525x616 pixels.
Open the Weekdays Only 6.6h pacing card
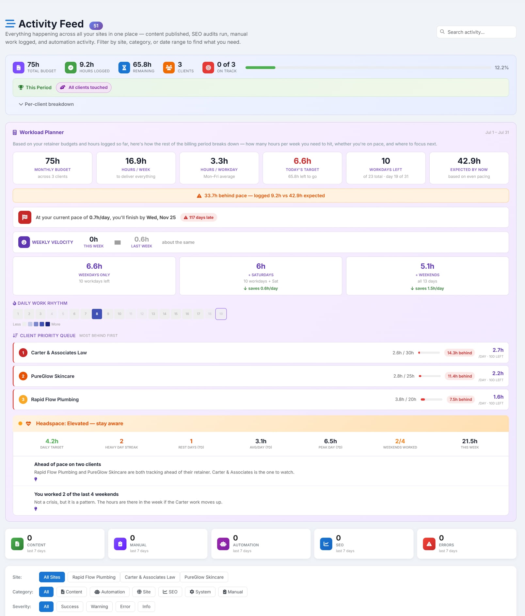(94, 276)
